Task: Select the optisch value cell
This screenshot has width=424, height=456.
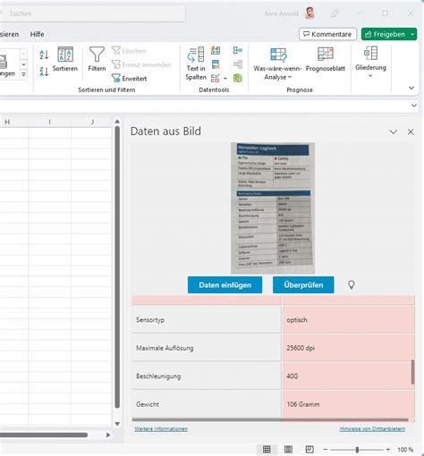Action: point(348,320)
